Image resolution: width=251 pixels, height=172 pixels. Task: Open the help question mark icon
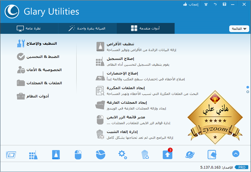pyautogui.click(x=224, y=4)
